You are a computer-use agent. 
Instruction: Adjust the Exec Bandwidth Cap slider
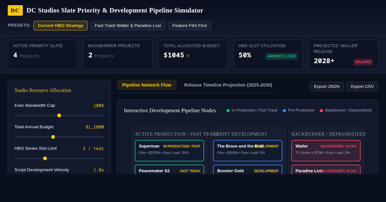[x=59, y=115]
